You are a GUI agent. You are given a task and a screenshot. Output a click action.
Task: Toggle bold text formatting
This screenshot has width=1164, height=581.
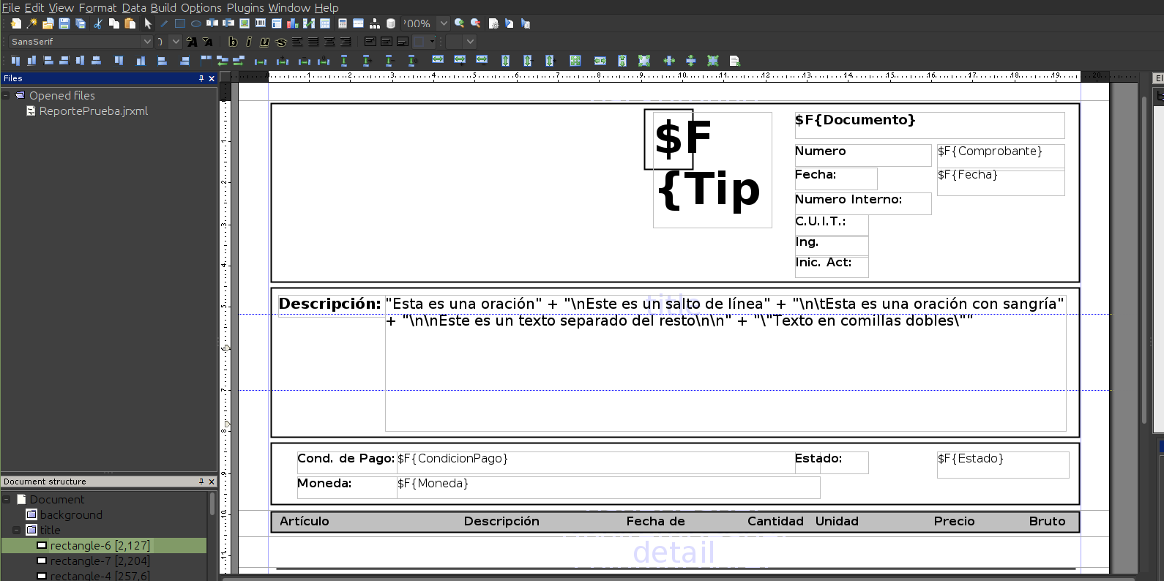coord(233,42)
